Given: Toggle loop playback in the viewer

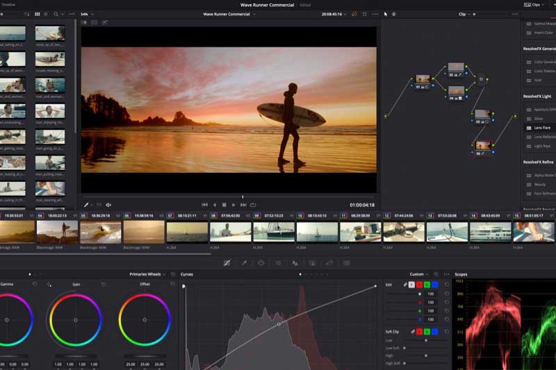Looking at the screenshot, I should tap(253, 205).
